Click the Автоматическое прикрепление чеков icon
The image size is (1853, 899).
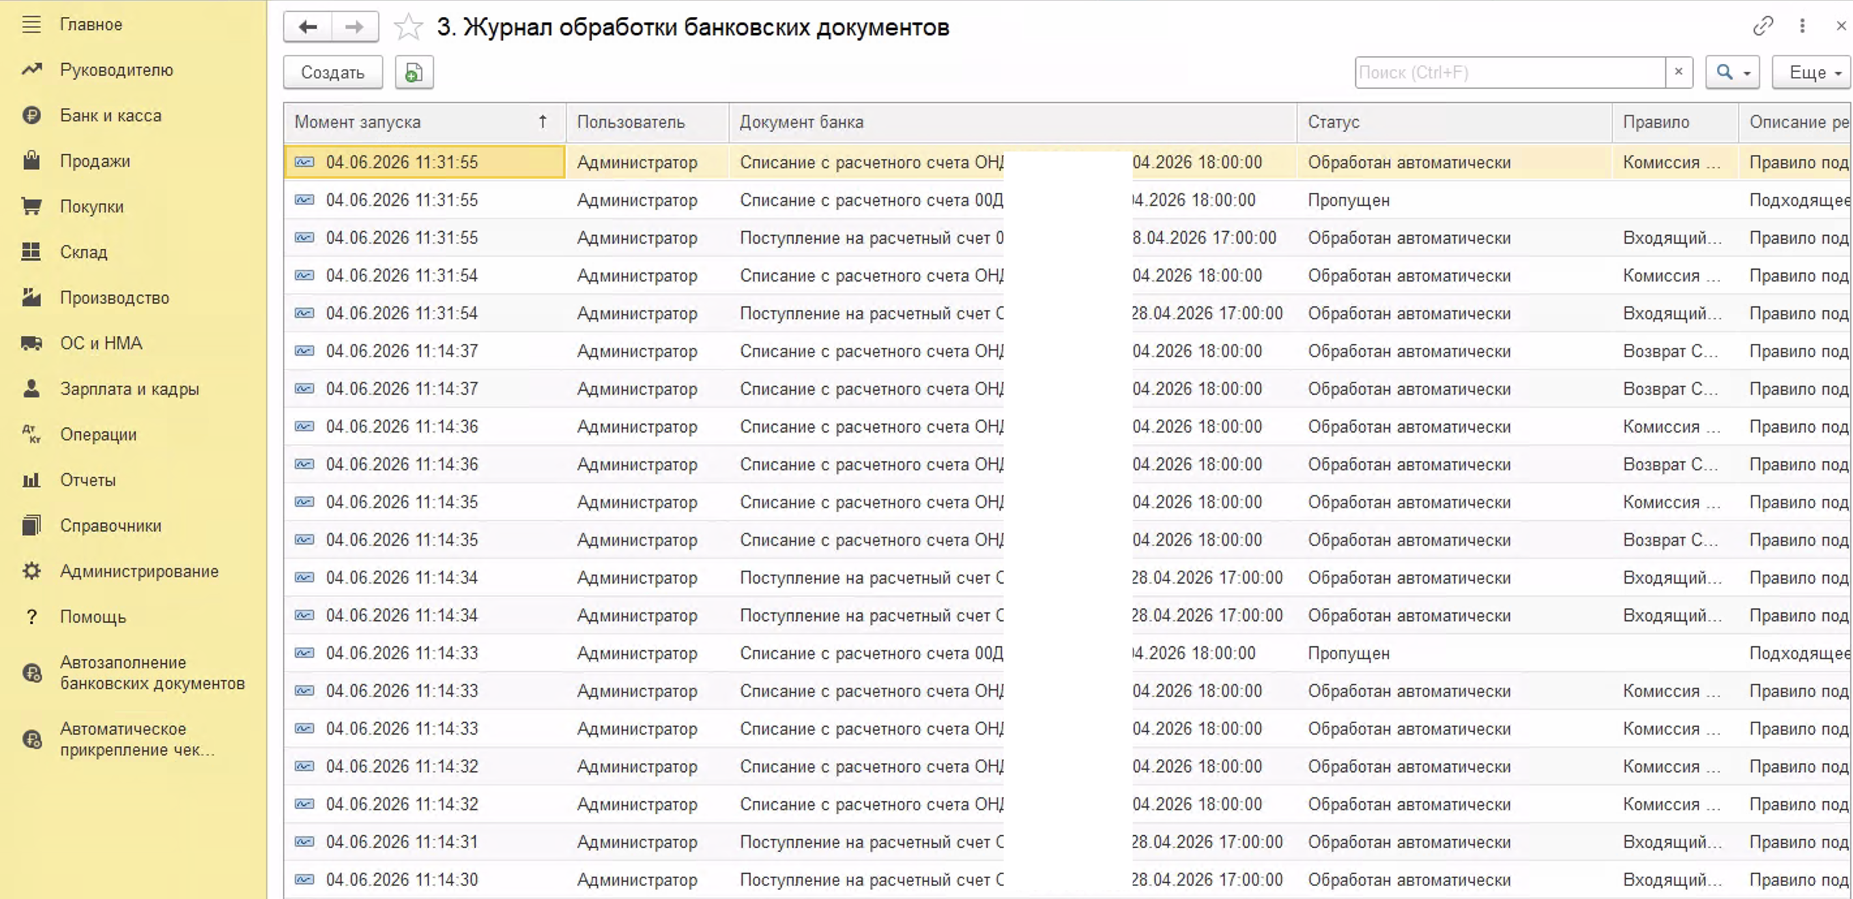(33, 739)
